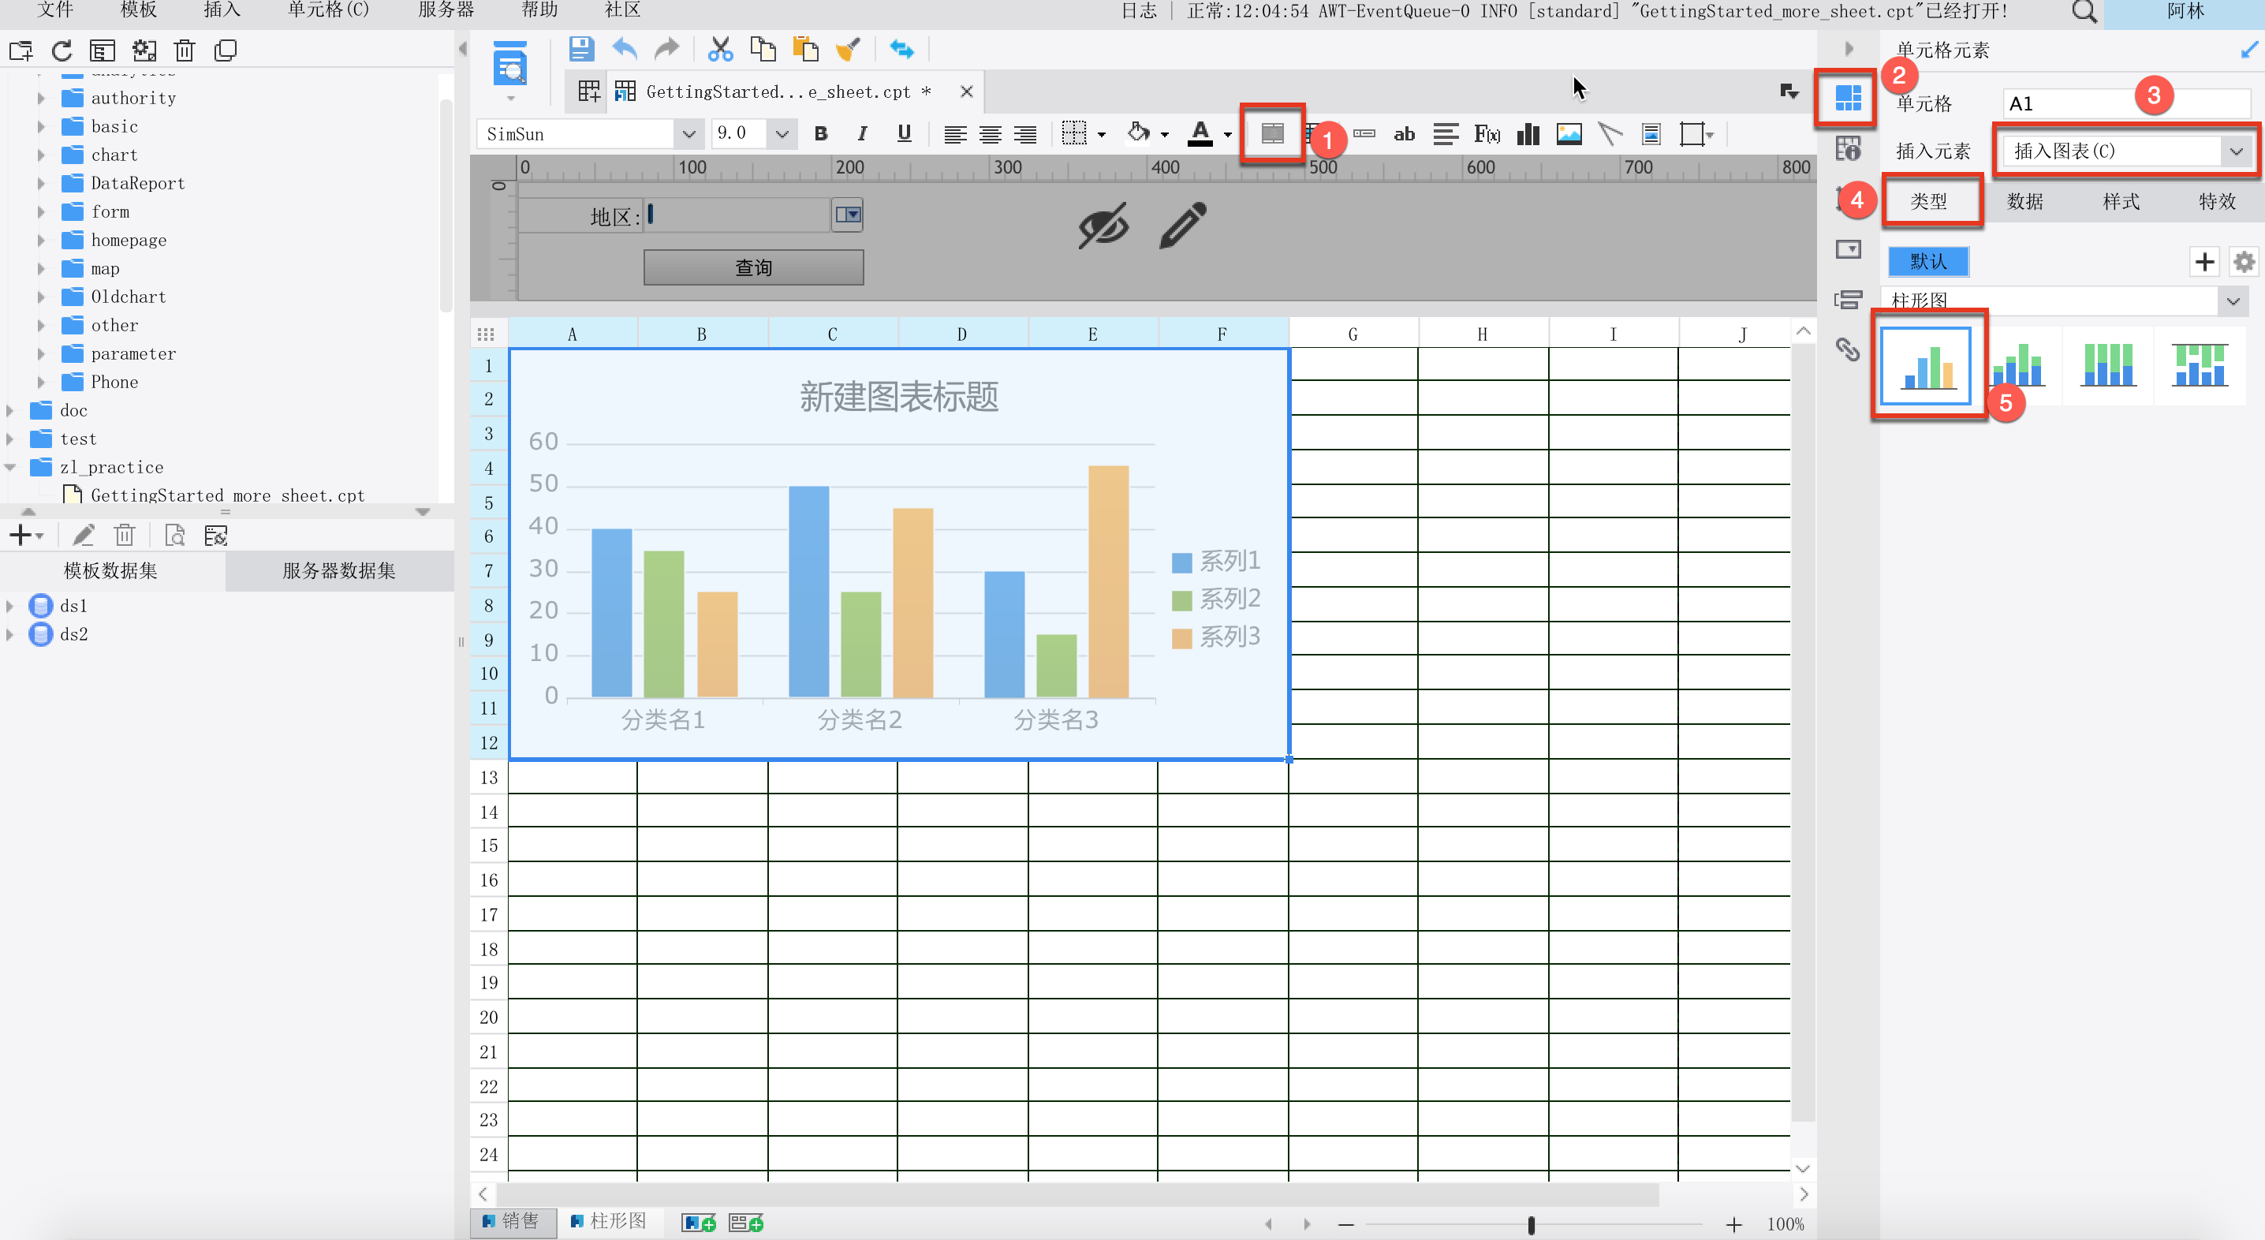Click the cut scissors icon
2265x1240 pixels.
720,49
